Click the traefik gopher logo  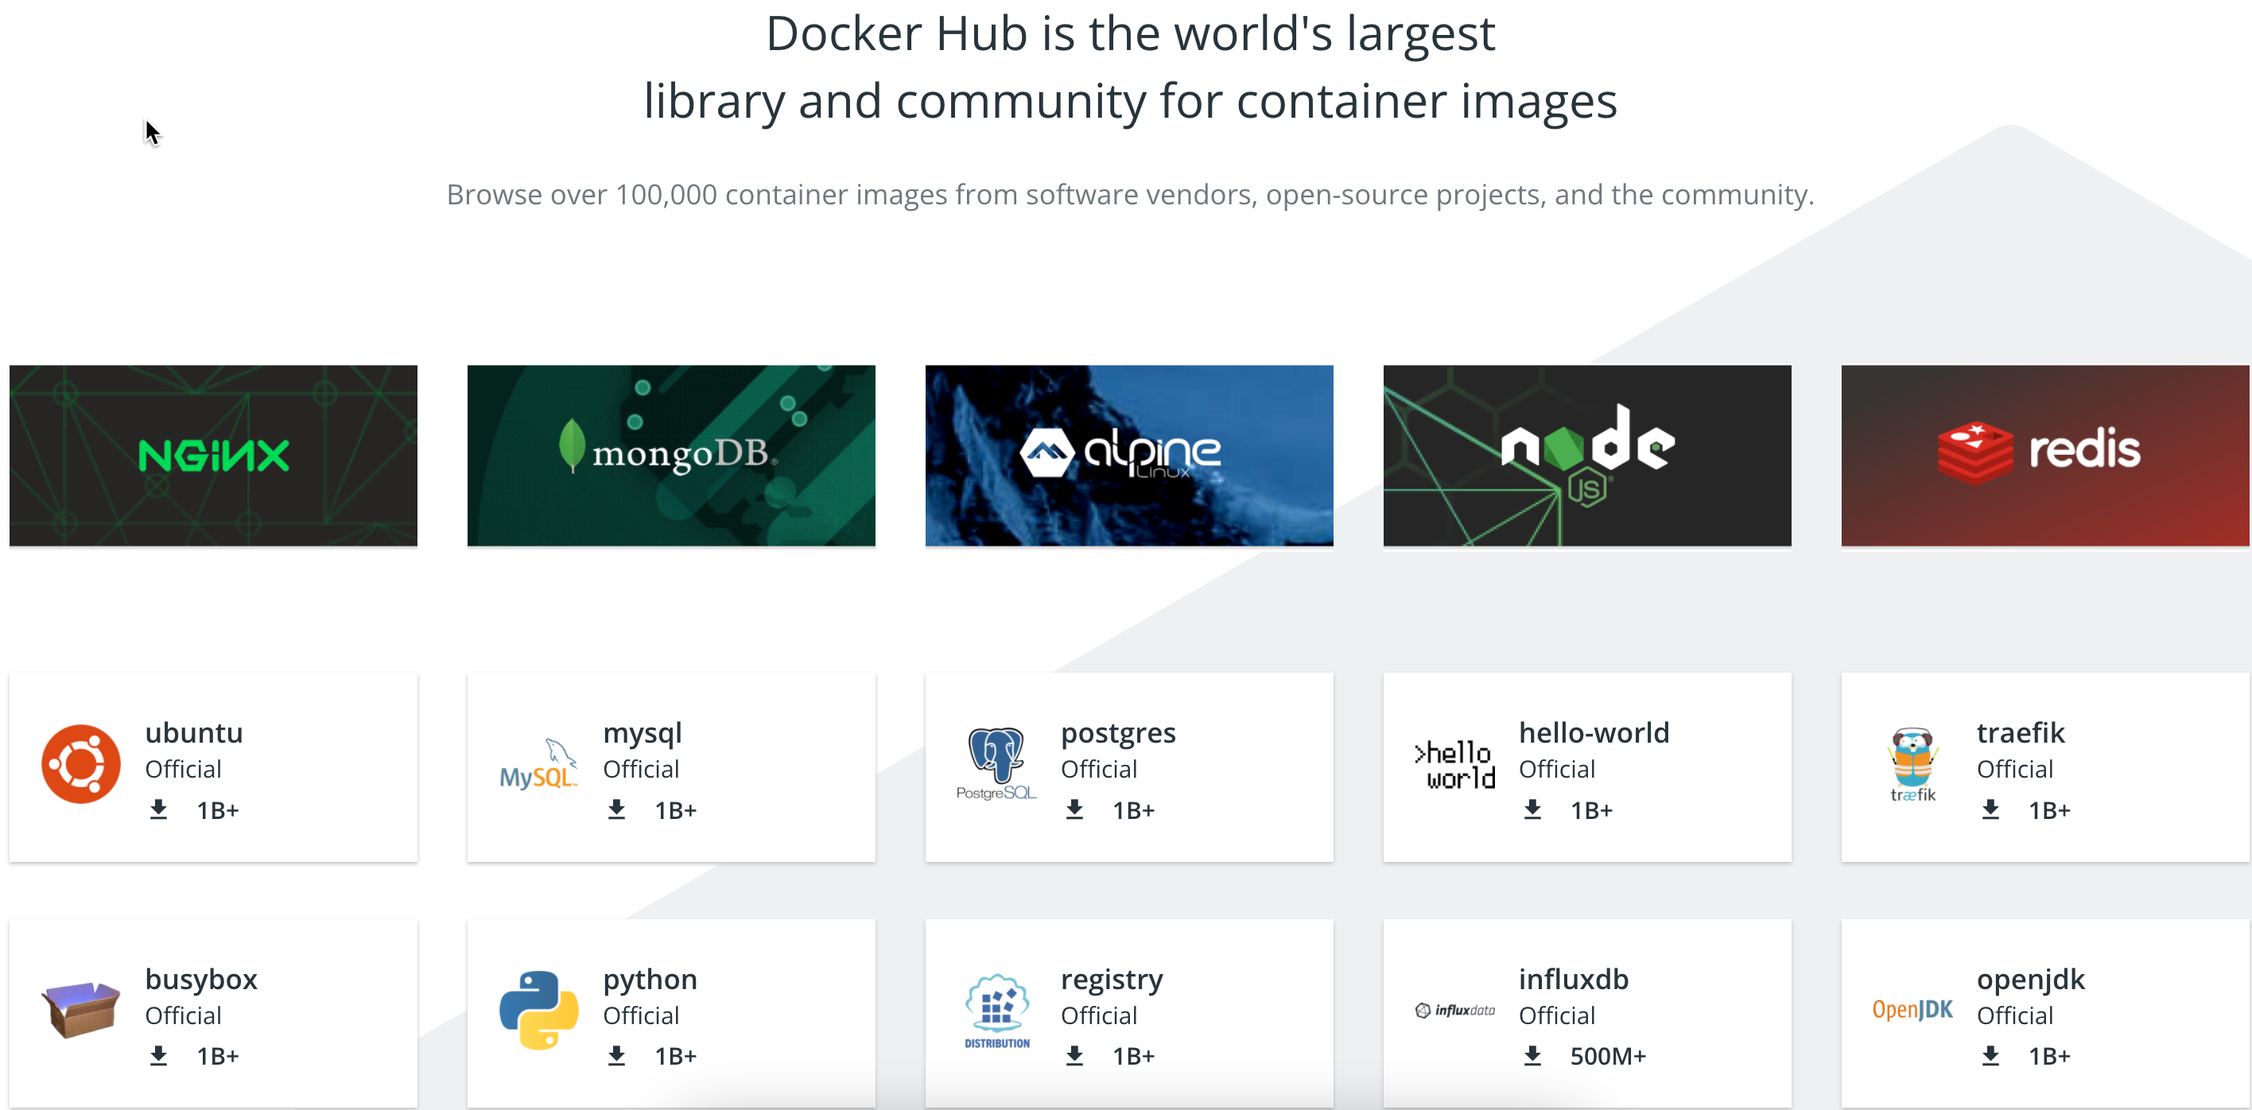1912,765
